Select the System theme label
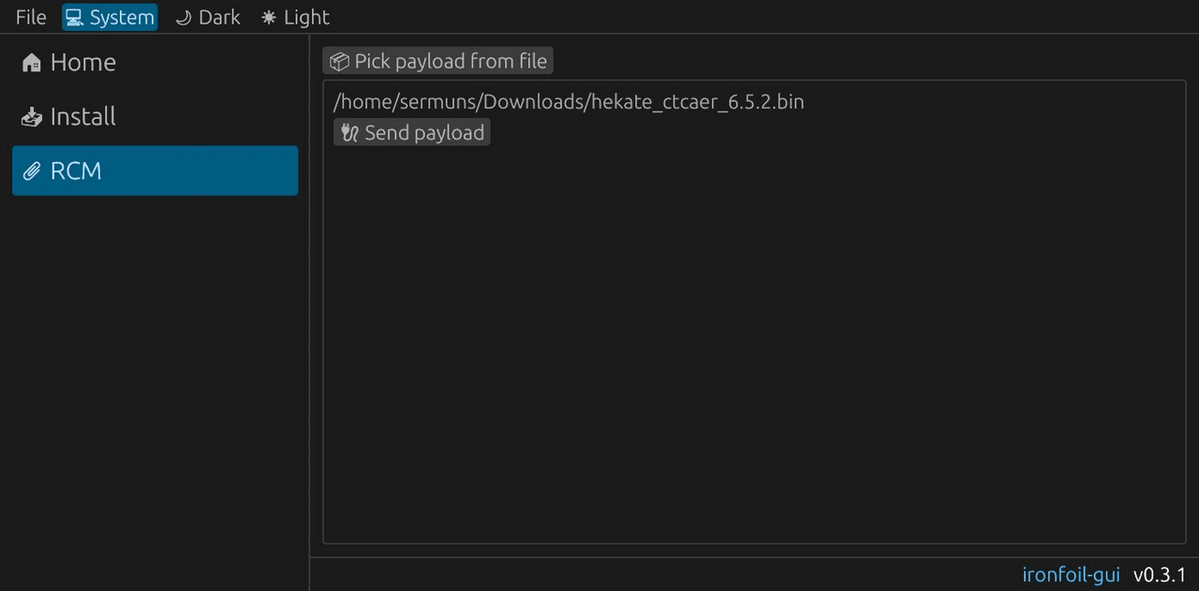The height and width of the screenshot is (591, 1199). 122,17
